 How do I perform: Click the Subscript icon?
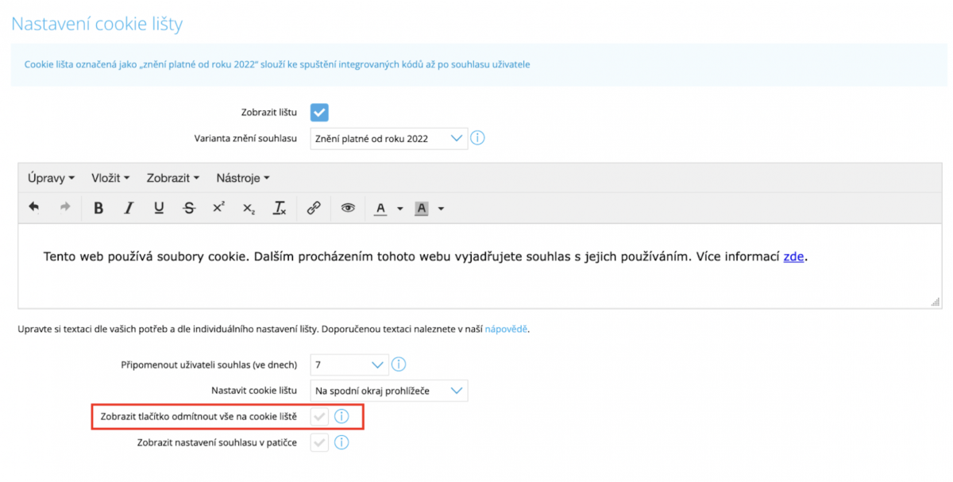click(x=249, y=208)
